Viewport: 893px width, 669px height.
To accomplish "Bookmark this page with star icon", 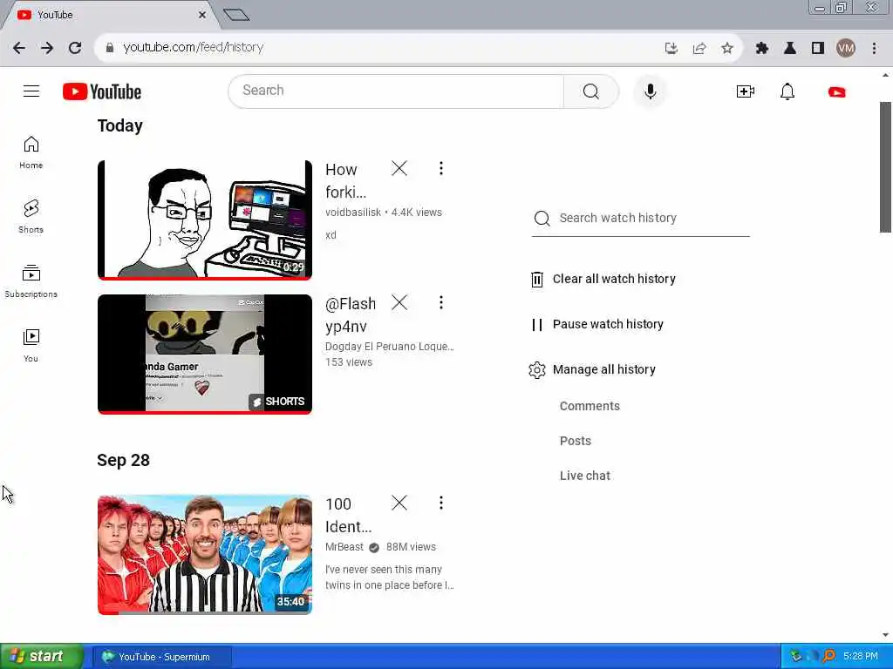I will 727,49.
